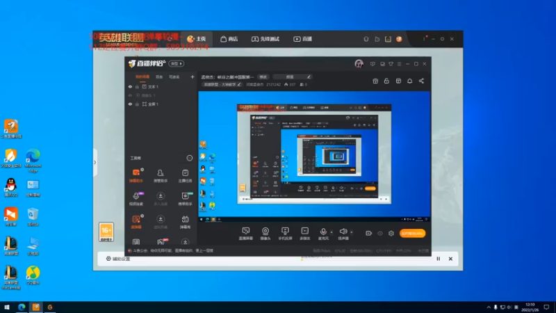This screenshot has width=556, height=313.
Task: Toggle lock for 文本 1 layer
Action: click(x=137, y=86)
